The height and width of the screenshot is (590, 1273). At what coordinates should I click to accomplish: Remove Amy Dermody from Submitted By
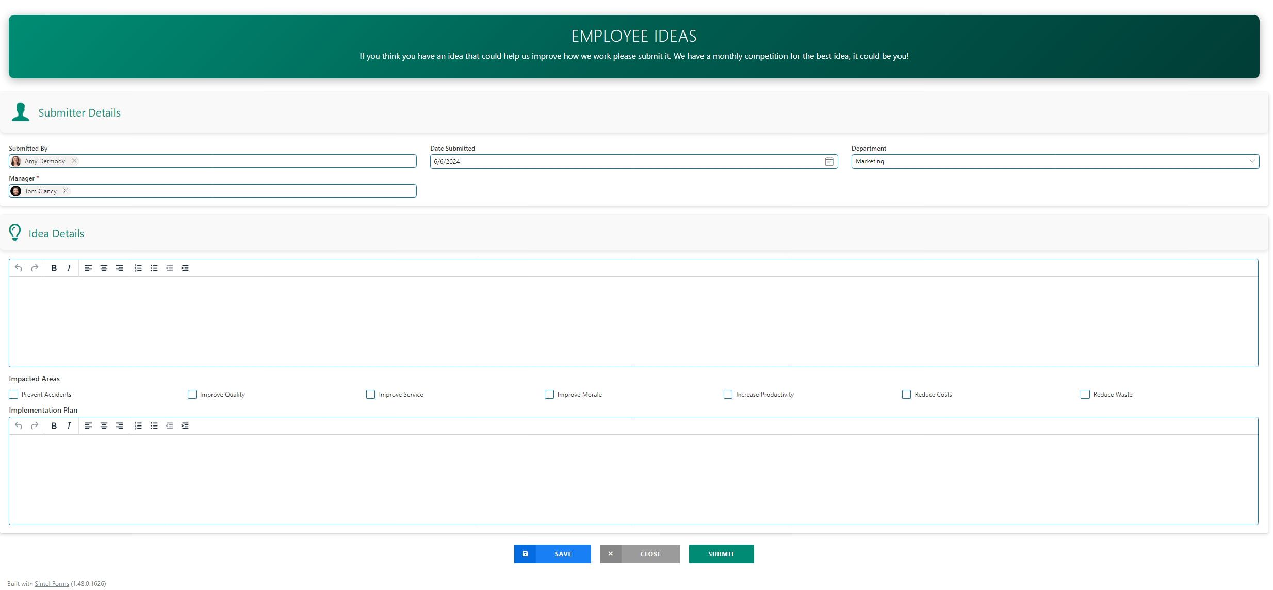pyautogui.click(x=74, y=161)
